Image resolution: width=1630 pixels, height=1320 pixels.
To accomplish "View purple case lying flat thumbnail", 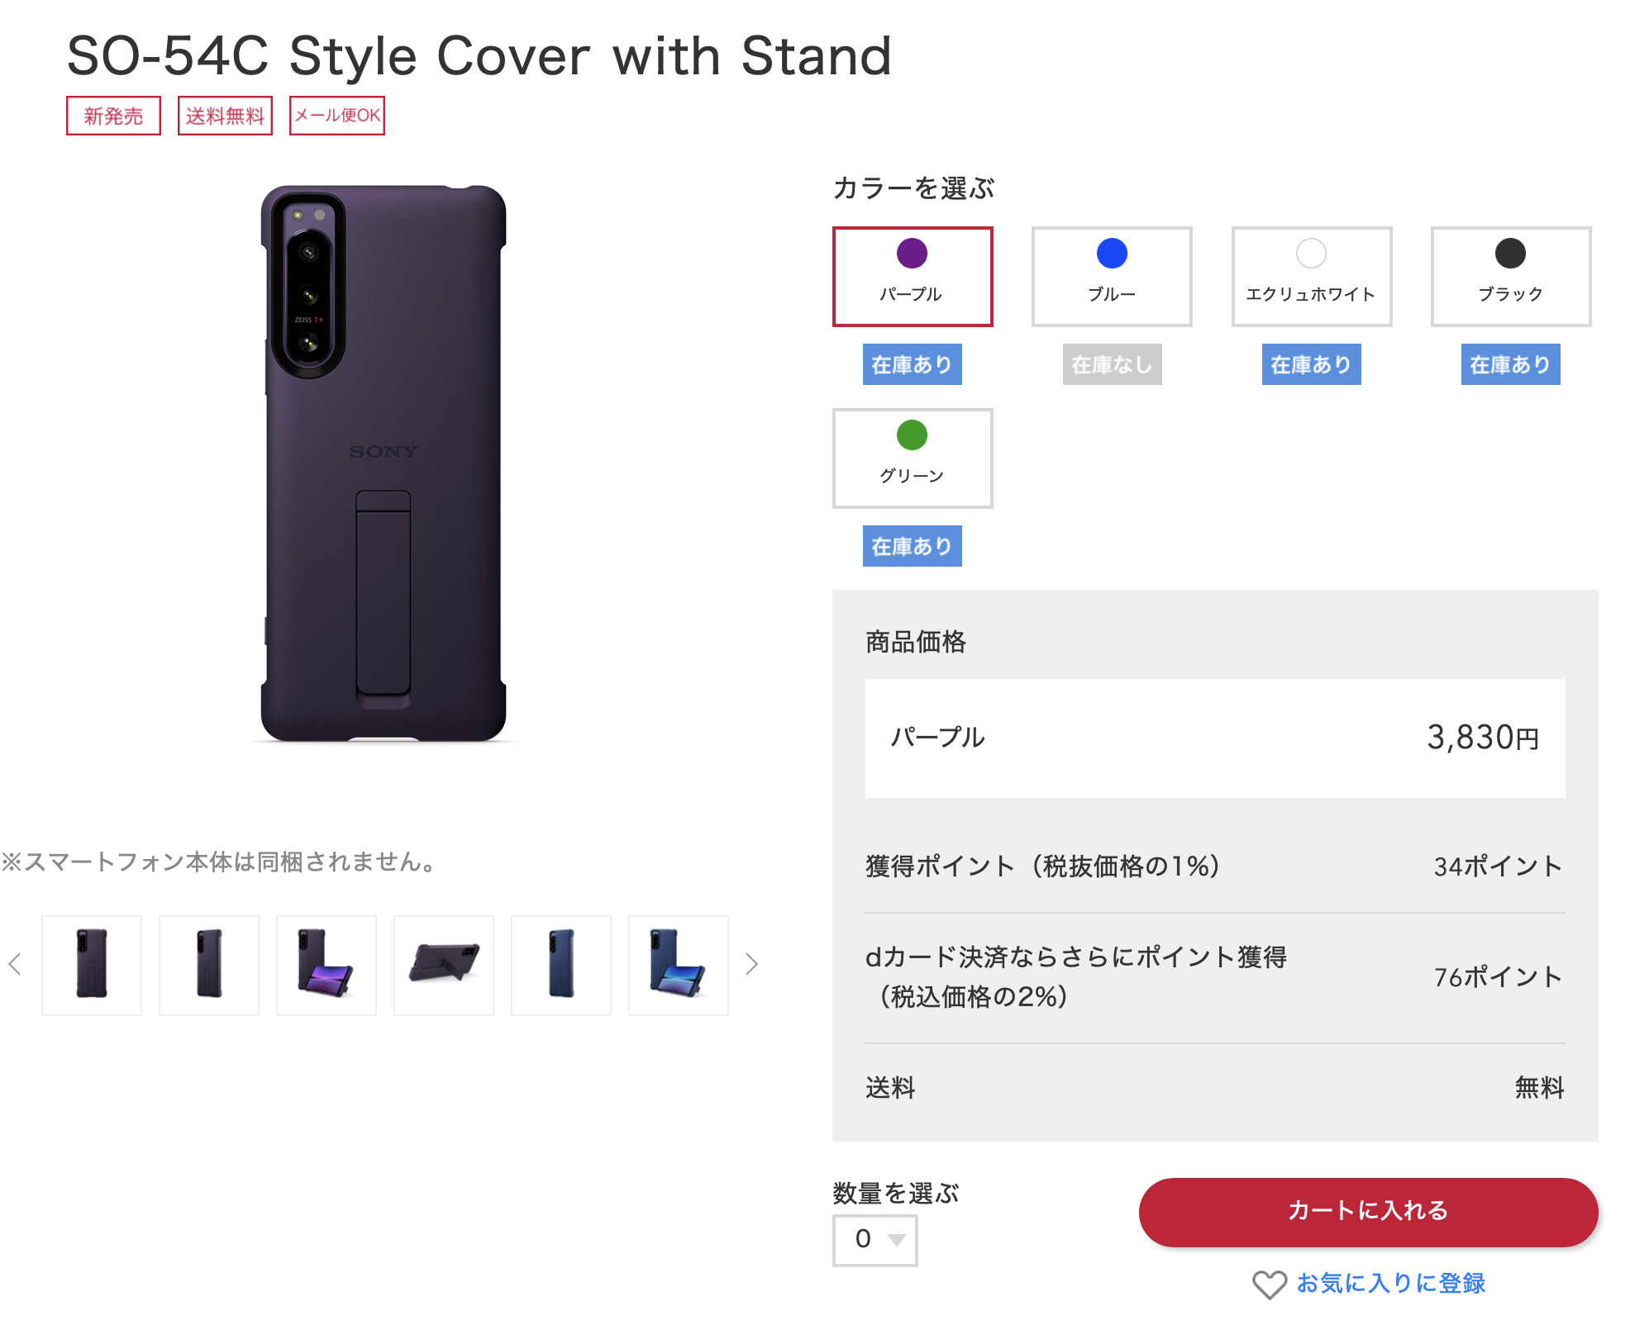I will click(444, 965).
